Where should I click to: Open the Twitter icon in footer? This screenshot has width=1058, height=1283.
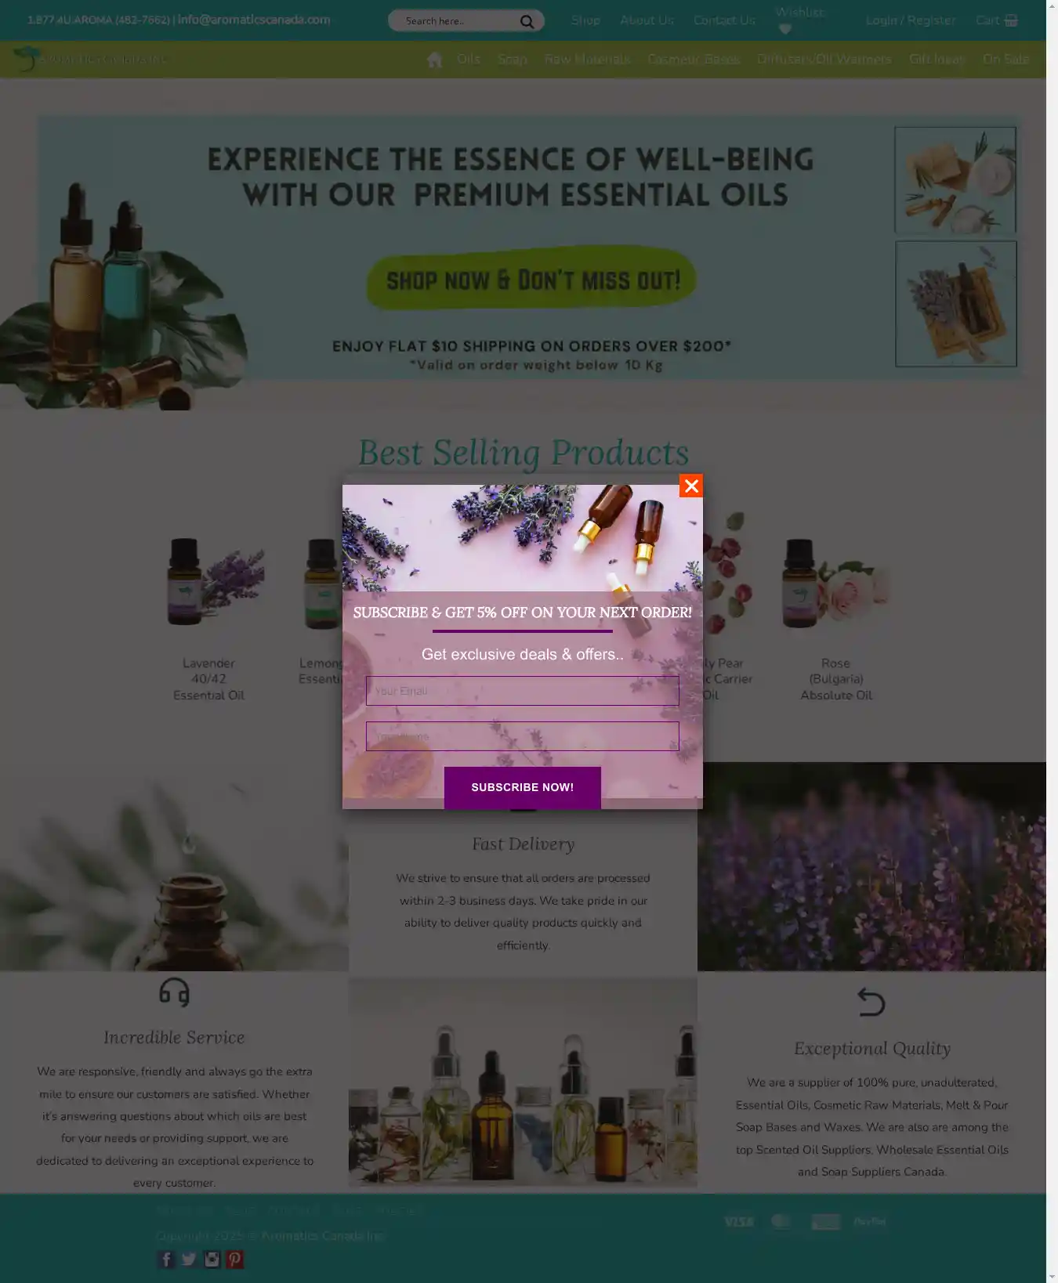pyautogui.click(x=189, y=1259)
